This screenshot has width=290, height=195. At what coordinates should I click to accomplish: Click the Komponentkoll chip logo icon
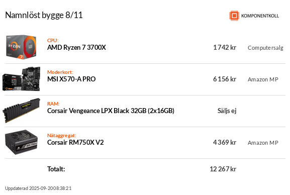pyautogui.click(x=234, y=16)
